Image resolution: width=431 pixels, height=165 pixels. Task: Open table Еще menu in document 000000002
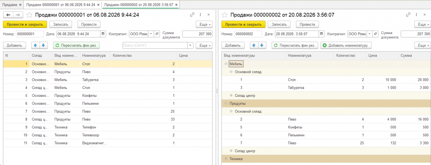[x=423, y=45]
